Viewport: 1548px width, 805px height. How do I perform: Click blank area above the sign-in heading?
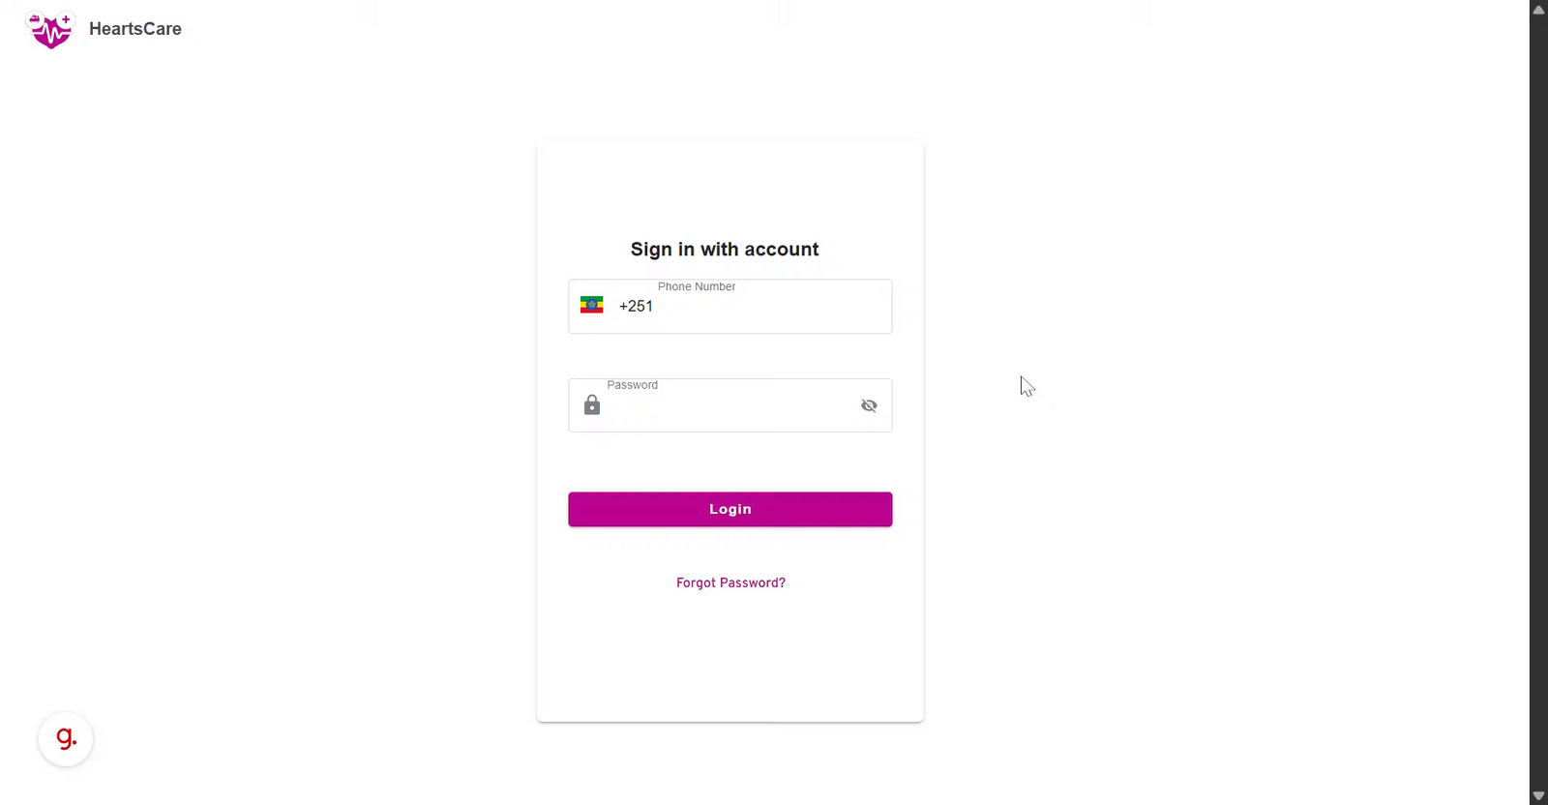click(x=730, y=189)
